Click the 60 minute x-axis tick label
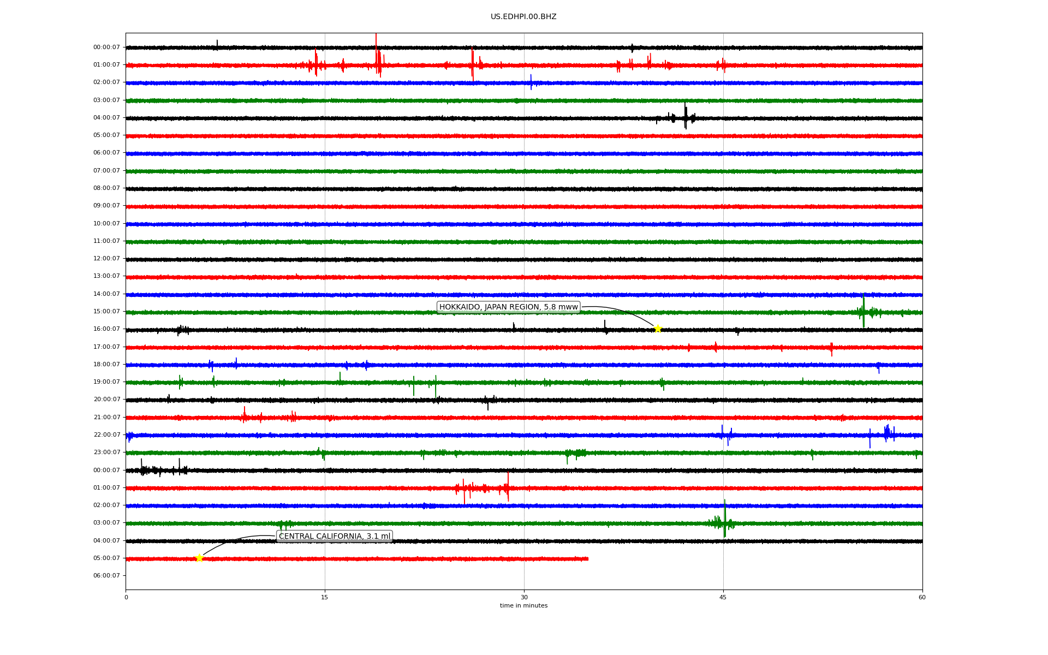This screenshot has height=655, width=1048. pyautogui.click(x=922, y=597)
